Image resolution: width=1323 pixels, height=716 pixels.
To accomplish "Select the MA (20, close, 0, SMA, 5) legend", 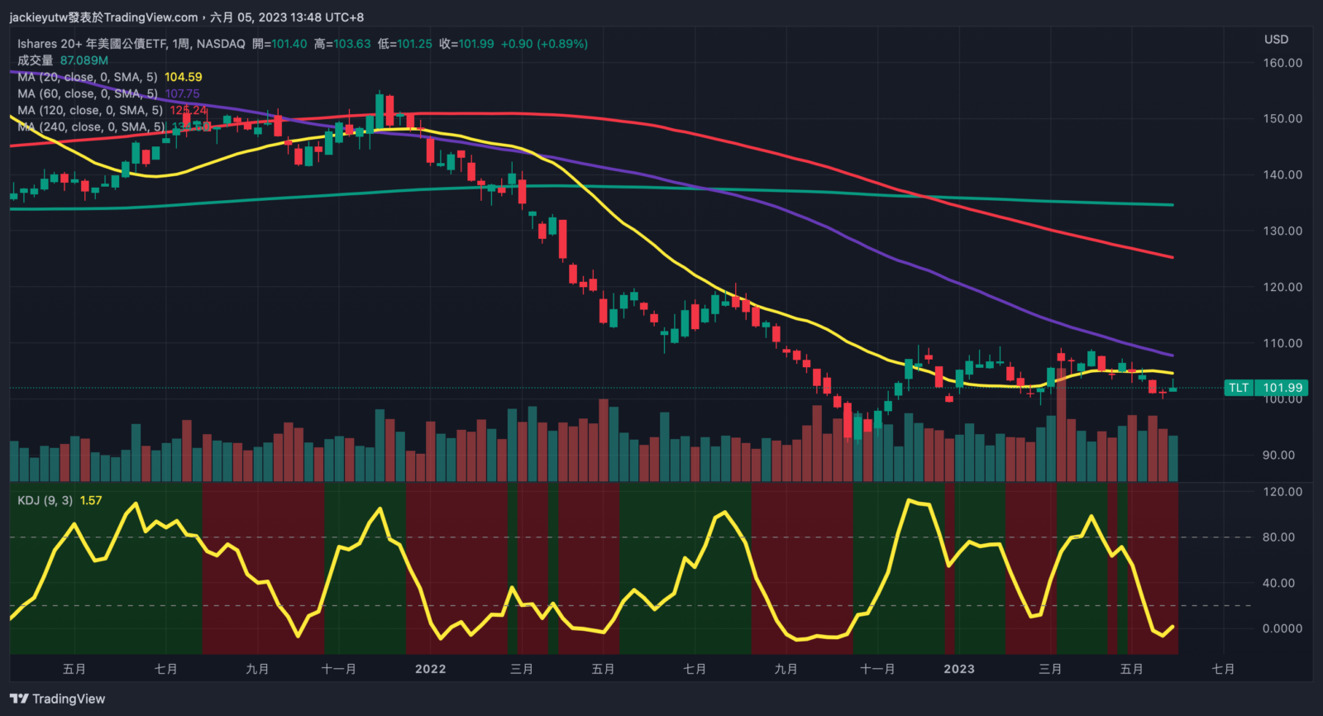I will point(88,77).
